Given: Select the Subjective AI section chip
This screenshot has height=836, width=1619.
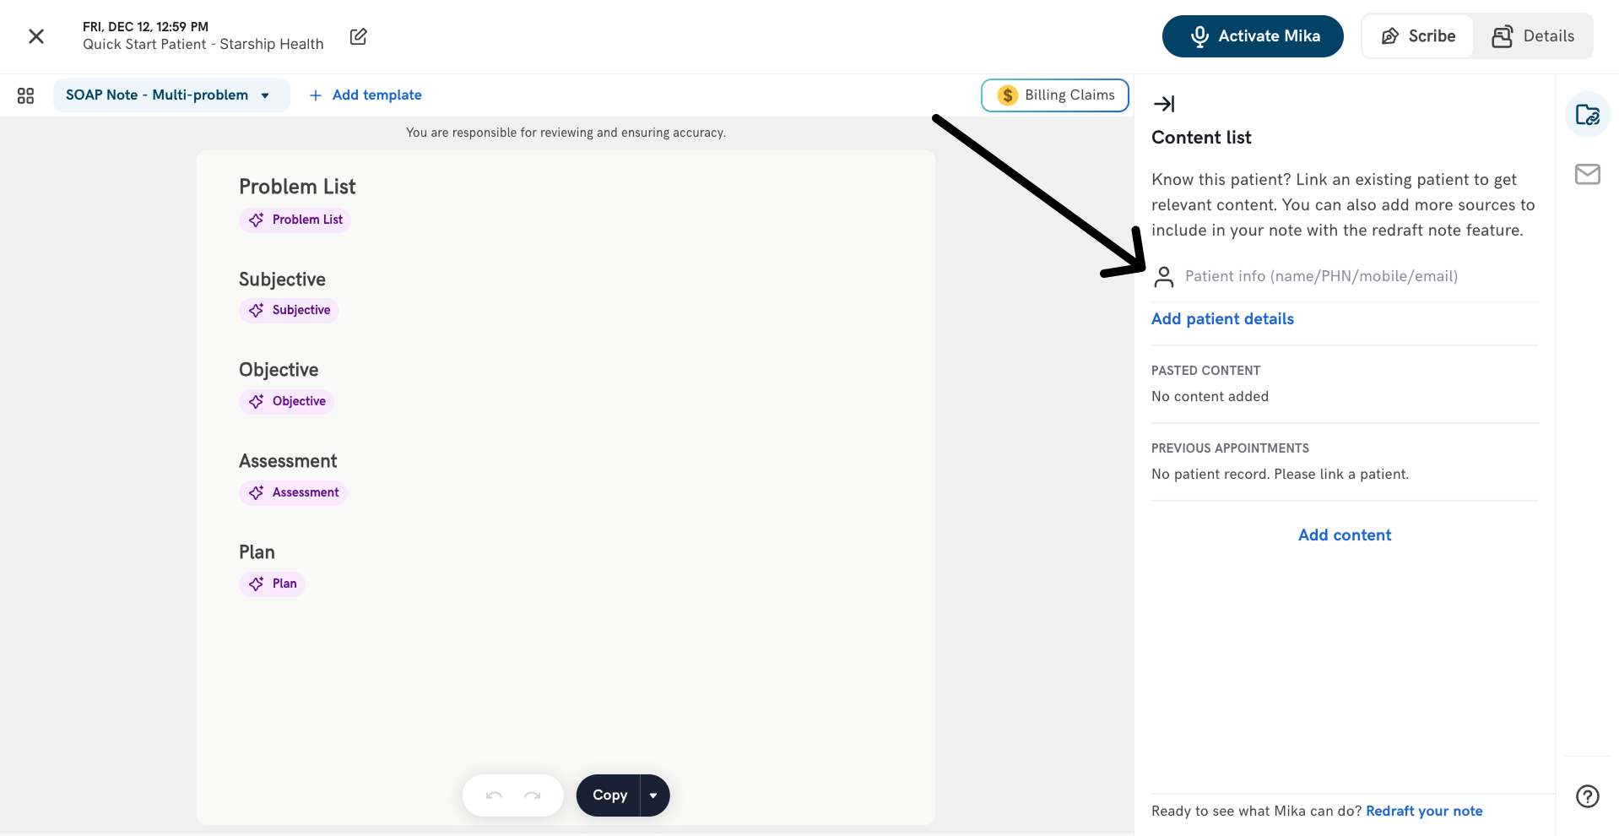Looking at the screenshot, I should 290,311.
